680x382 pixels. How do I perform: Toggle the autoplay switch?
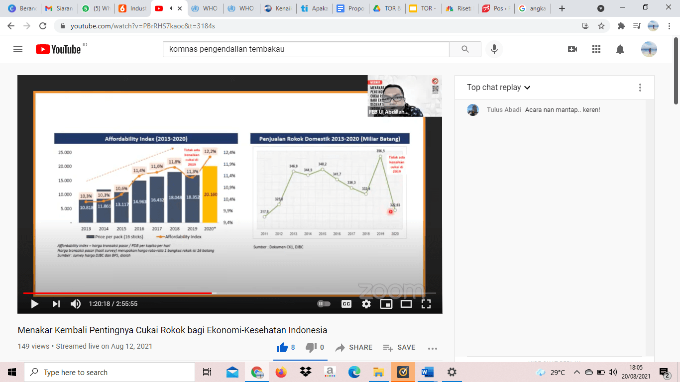pyautogui.click(x=324, y=304)
